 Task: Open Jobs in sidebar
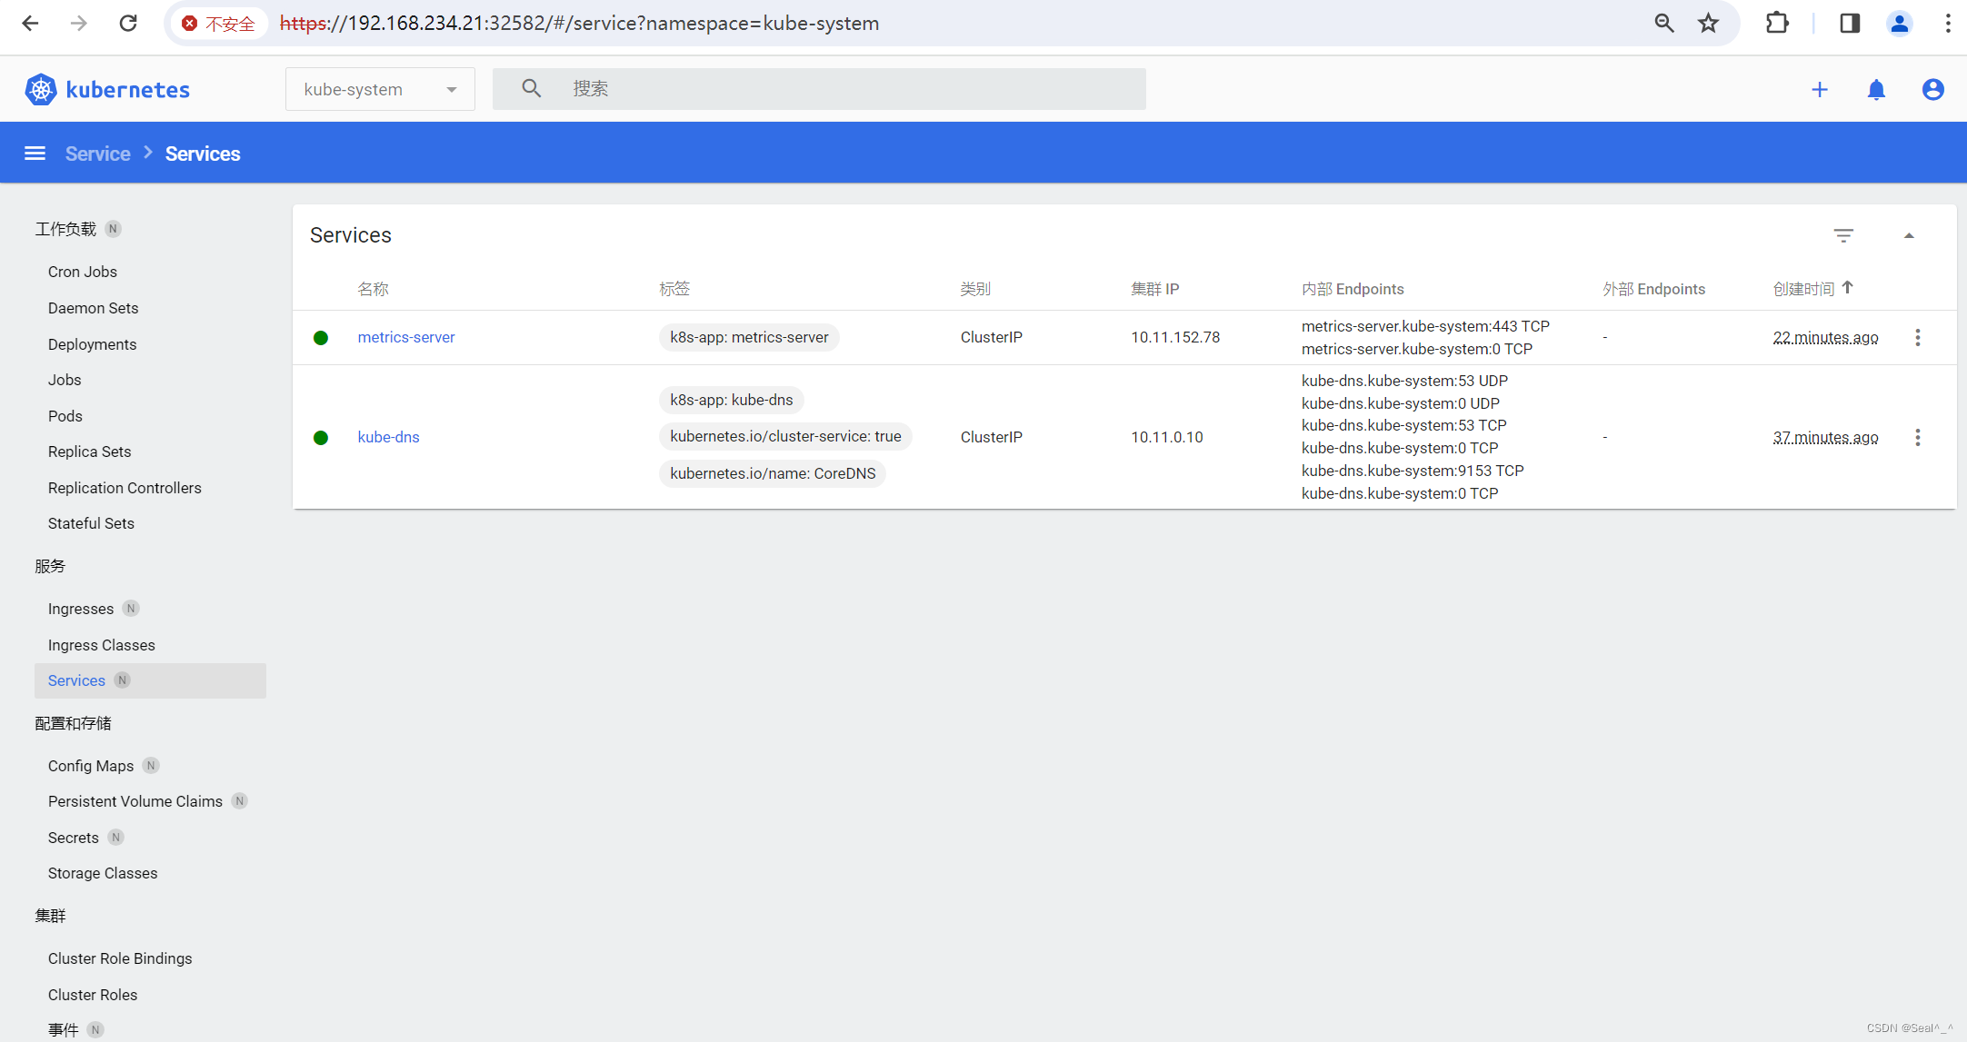tap(65, 380)
